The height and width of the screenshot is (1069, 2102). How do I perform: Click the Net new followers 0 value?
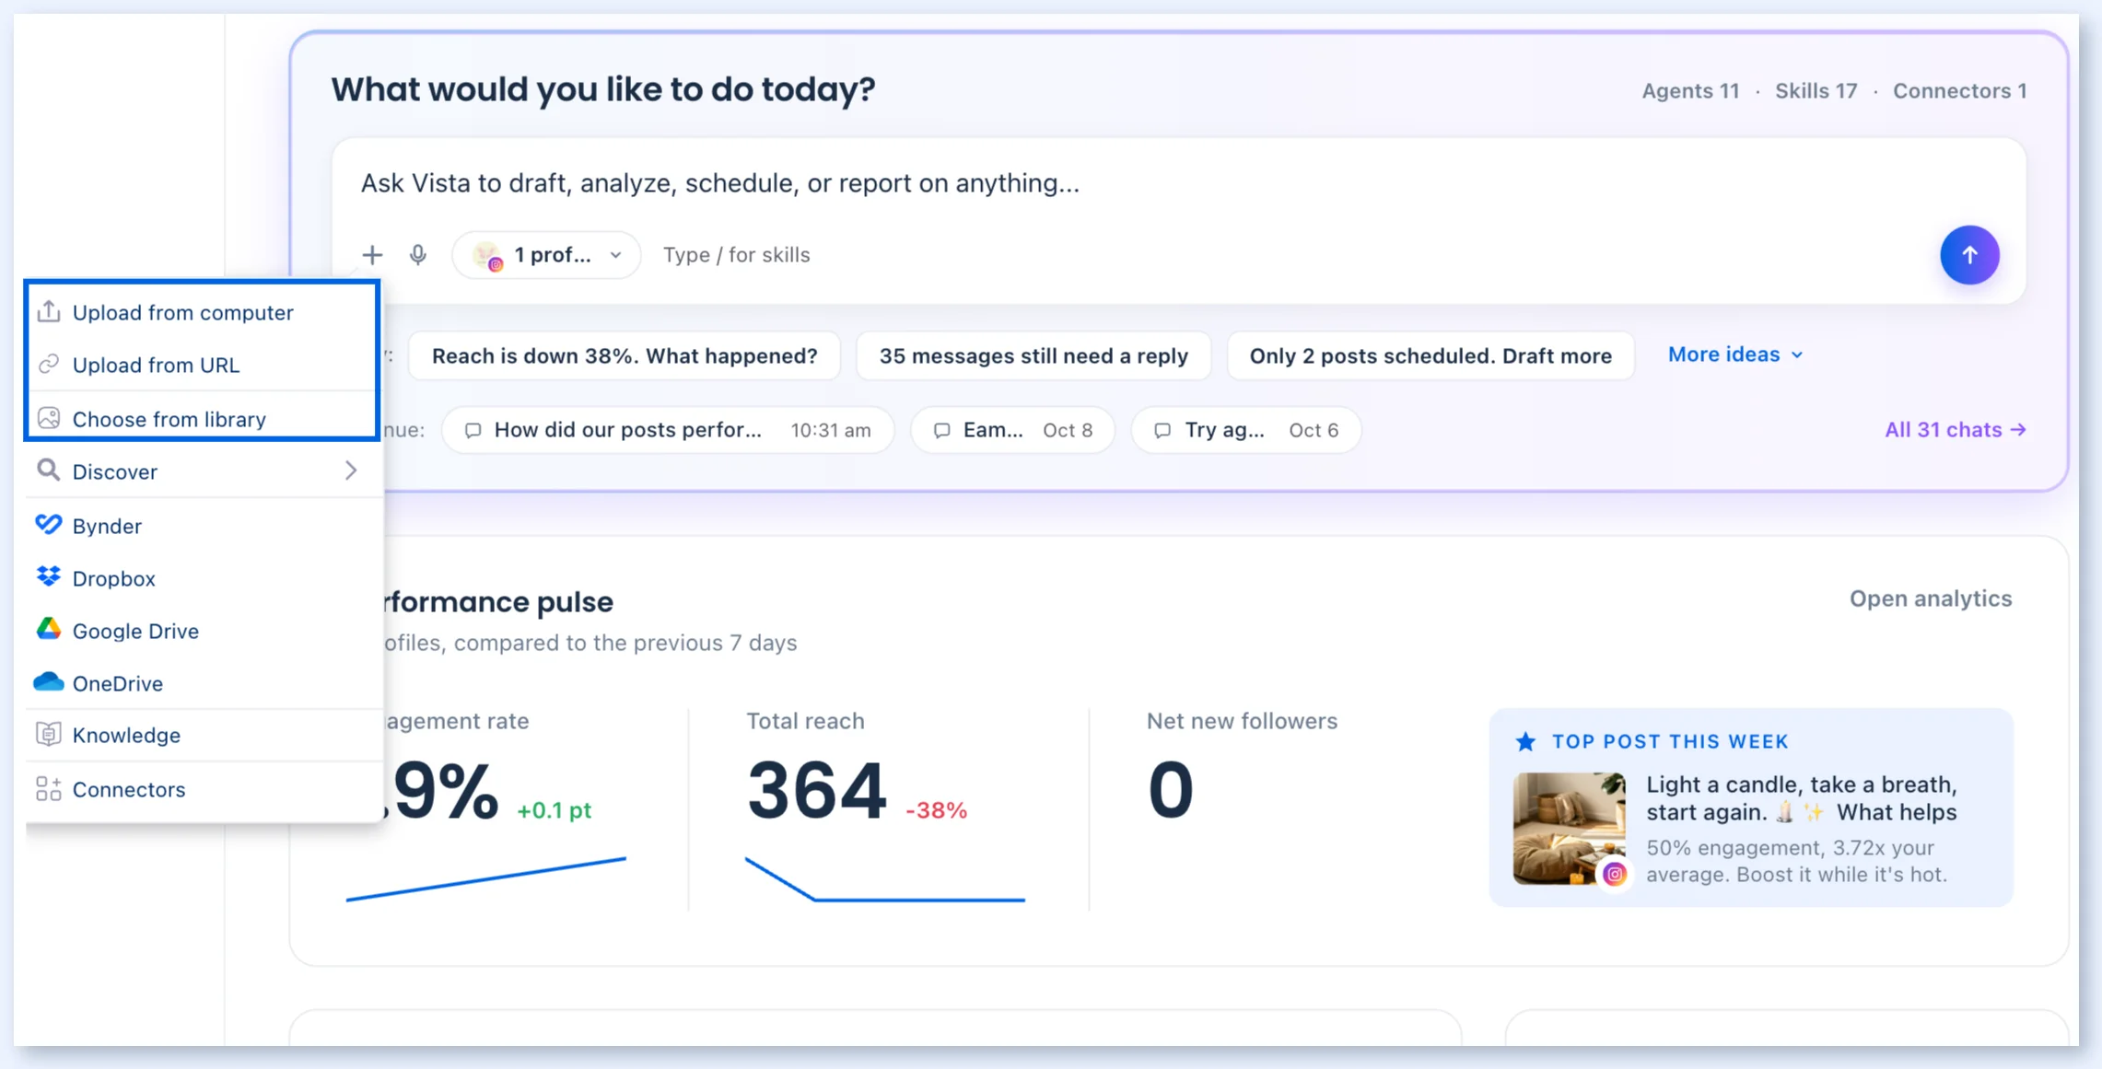click(x=1171, y=789)
